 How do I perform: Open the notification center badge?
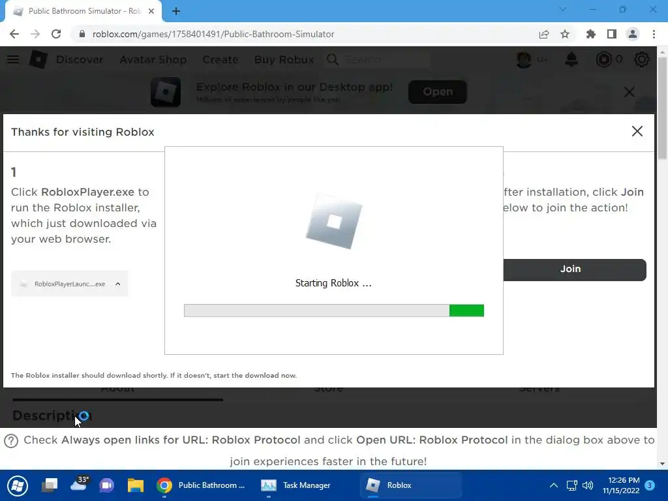point(650,485)
